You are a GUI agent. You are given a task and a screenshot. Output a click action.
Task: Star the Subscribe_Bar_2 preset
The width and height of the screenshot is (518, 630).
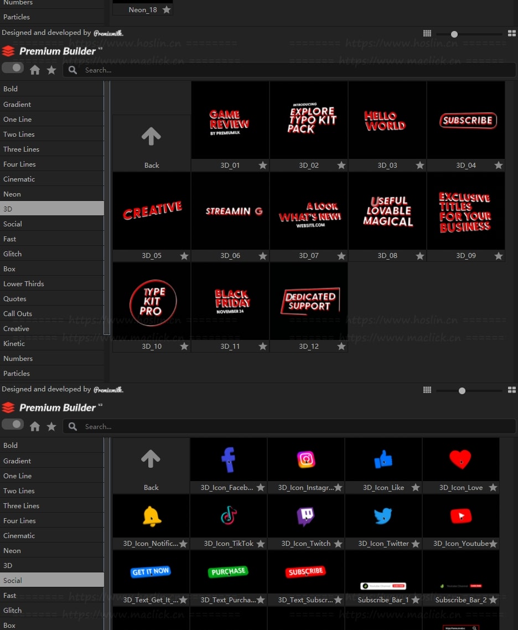493,600
